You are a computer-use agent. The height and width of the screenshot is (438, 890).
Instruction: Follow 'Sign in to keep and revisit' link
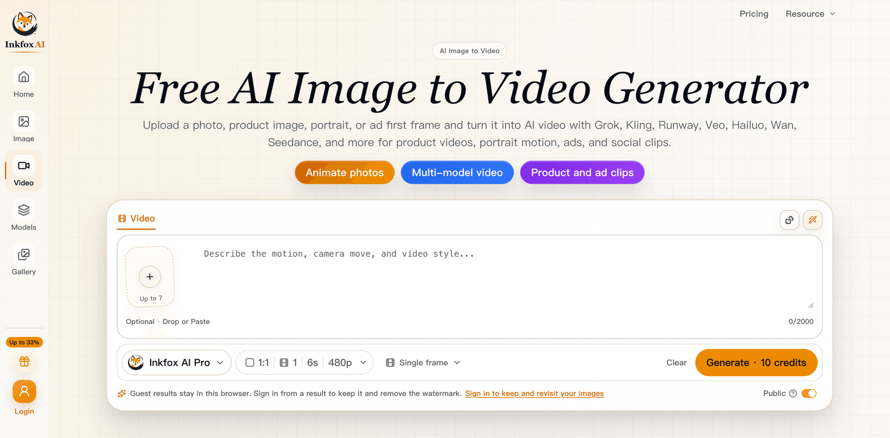coord(534,394)
